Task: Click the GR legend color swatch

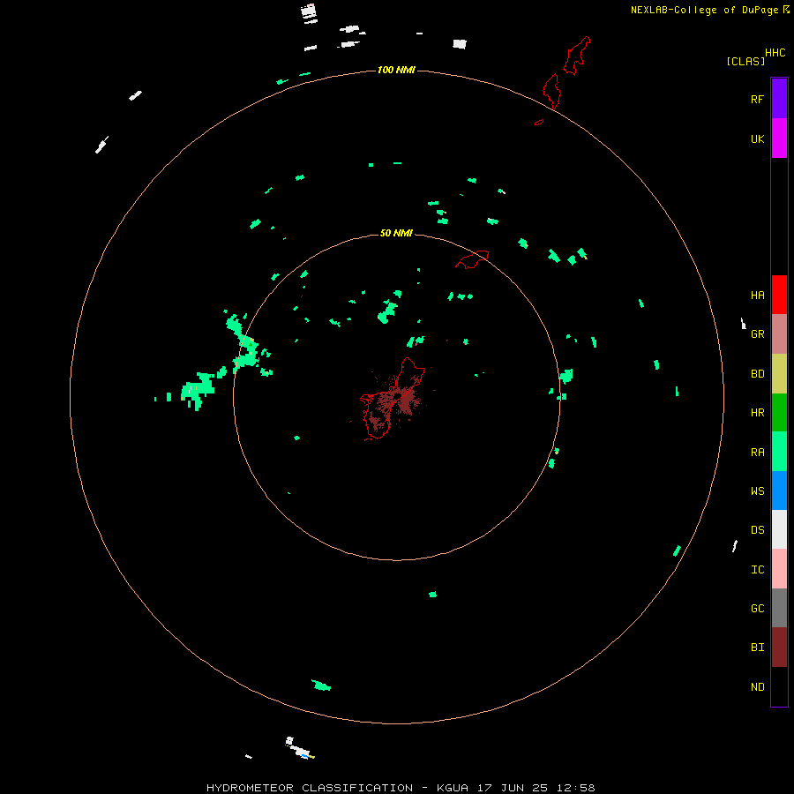Action: click(779, 334)
